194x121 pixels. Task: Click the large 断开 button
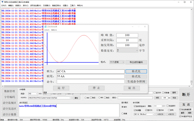click(186, 94)
